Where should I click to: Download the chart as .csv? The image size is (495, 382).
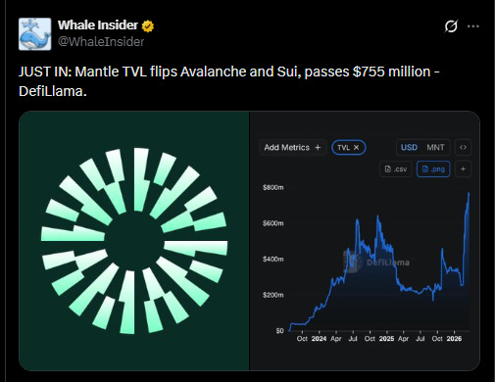point(396,168)
